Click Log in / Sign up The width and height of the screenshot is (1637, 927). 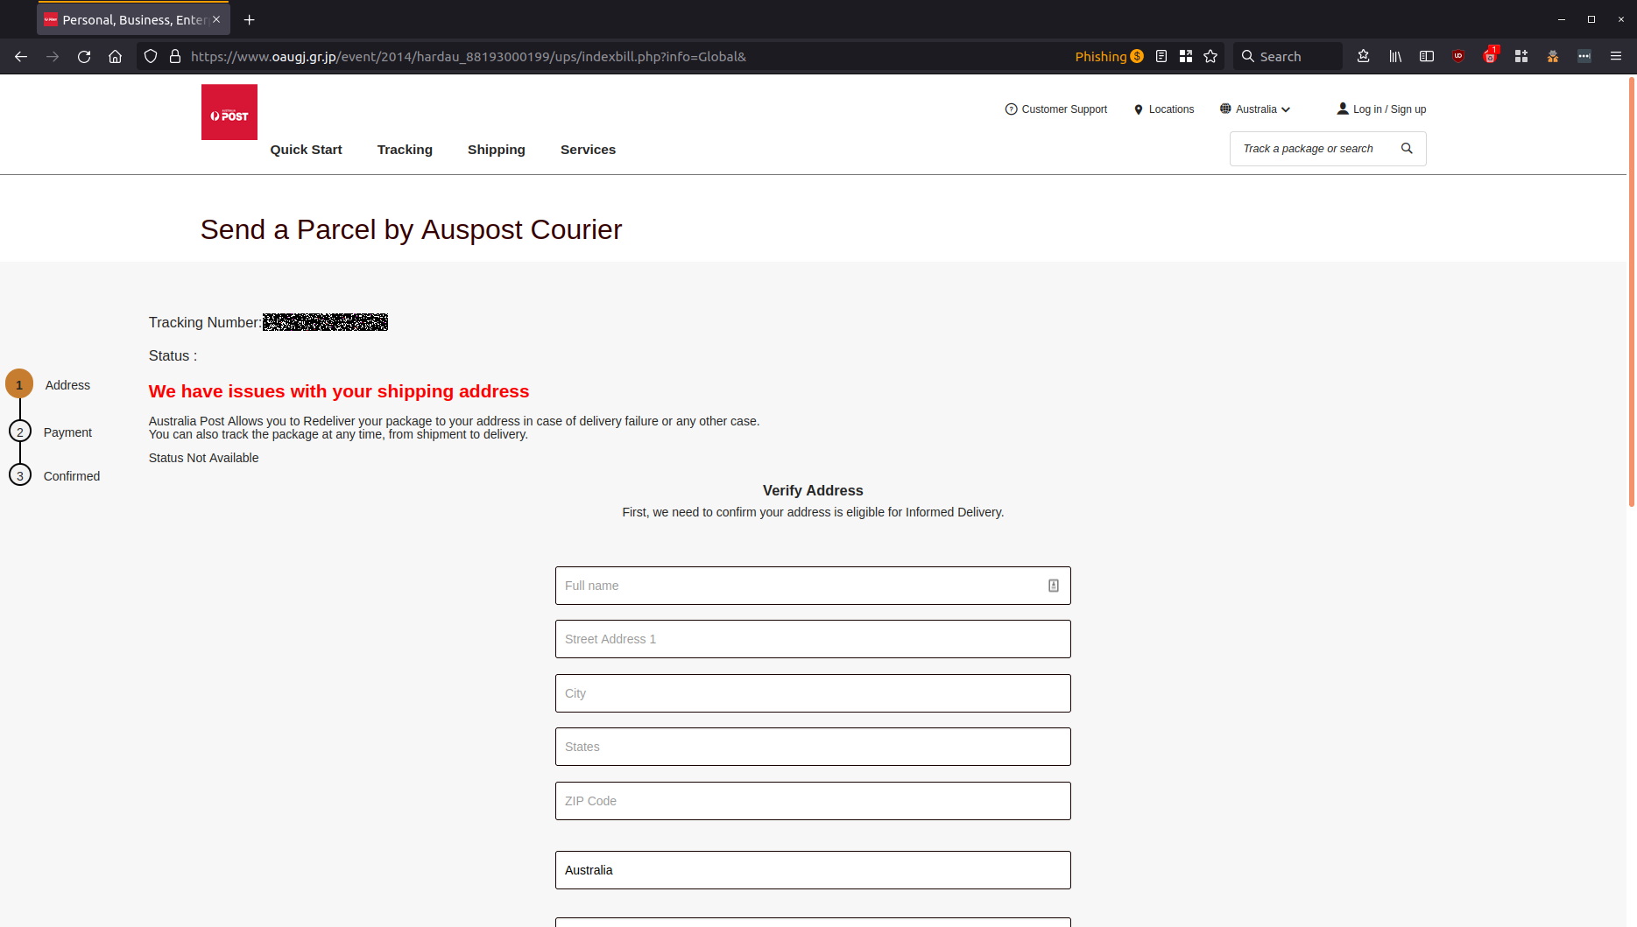(1381, 109)
